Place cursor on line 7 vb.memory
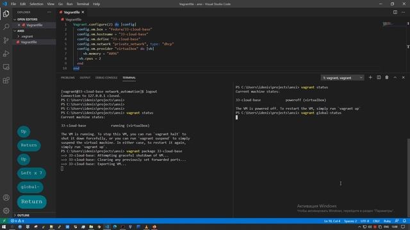 (x=101, y=54)
